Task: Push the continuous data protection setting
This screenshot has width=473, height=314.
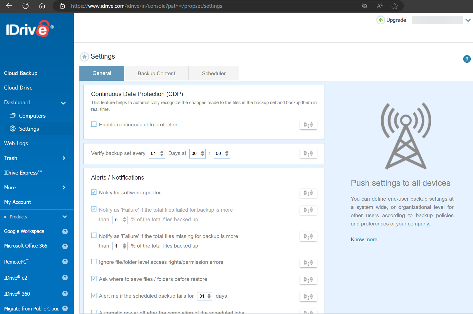Action: (308, 125)
